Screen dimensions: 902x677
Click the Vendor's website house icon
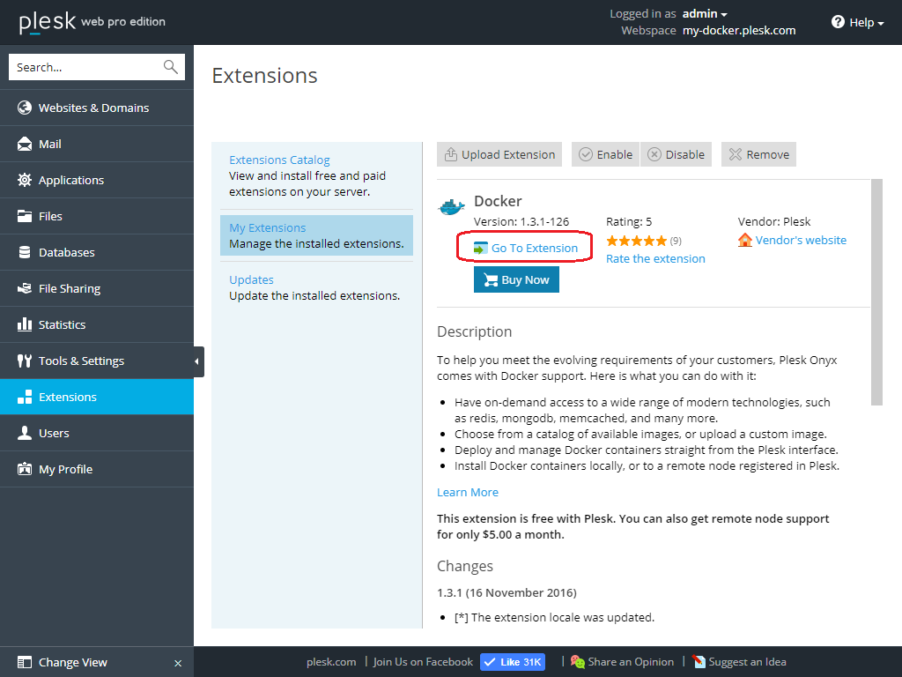coord(745,240)
